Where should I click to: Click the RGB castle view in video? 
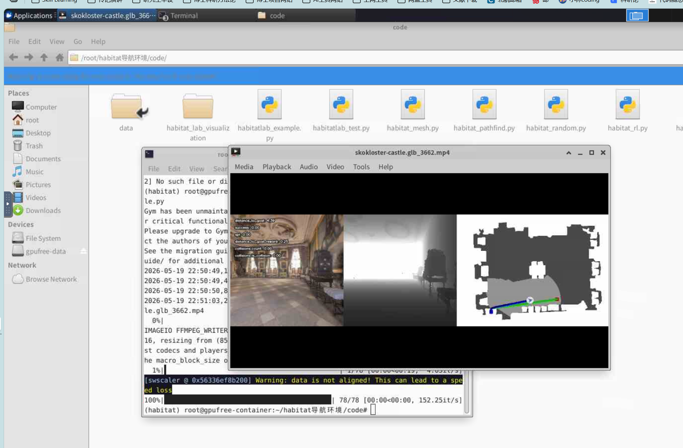tap(287, 270)
